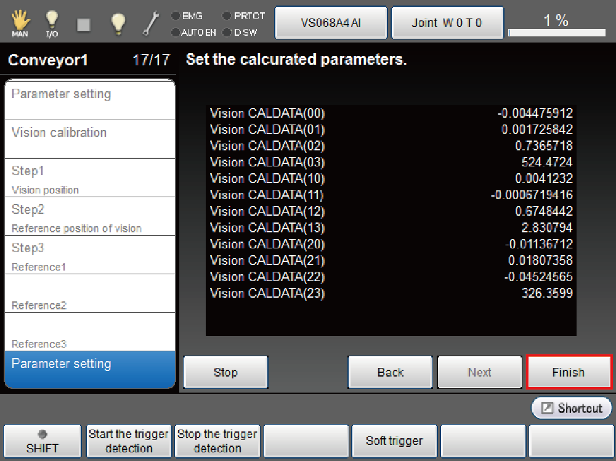Click the Shortcut arrow icon button
Image resolution: width=616 pixels, height=461 pixels.
(571, 408)
